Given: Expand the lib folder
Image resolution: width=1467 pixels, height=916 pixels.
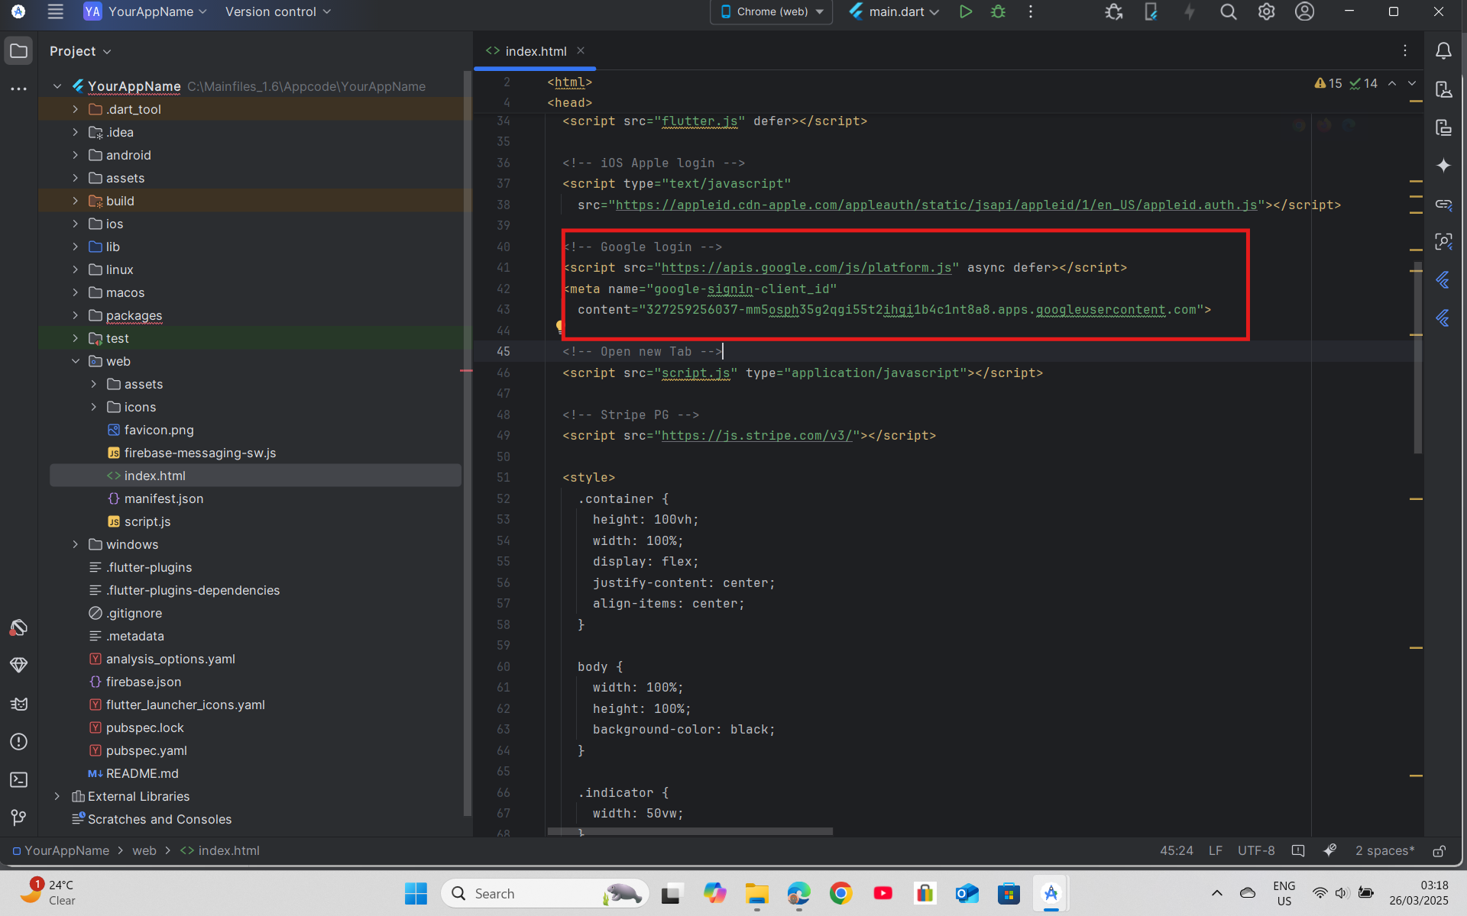Looking at the screenshot, I should [x=75, y=247].
